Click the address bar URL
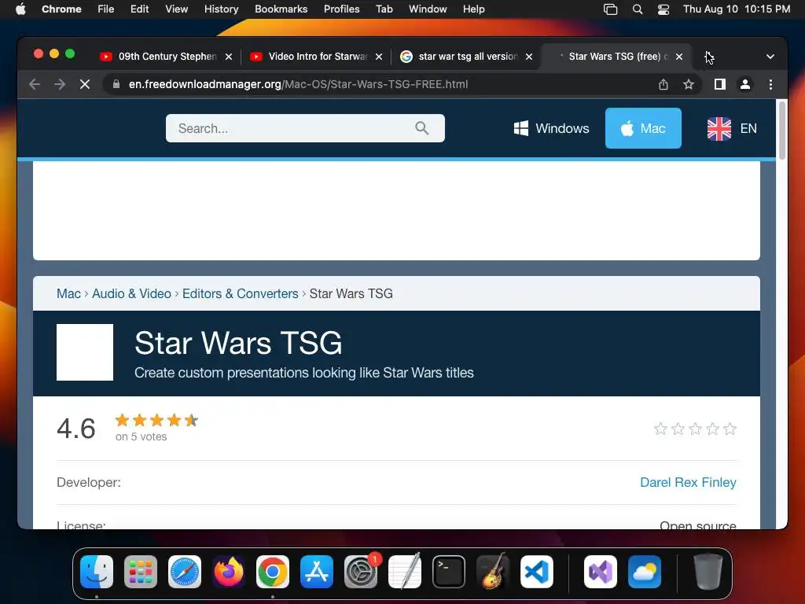Image resolution: width=805 pixels, height=604 pixels. pos(298,84)
